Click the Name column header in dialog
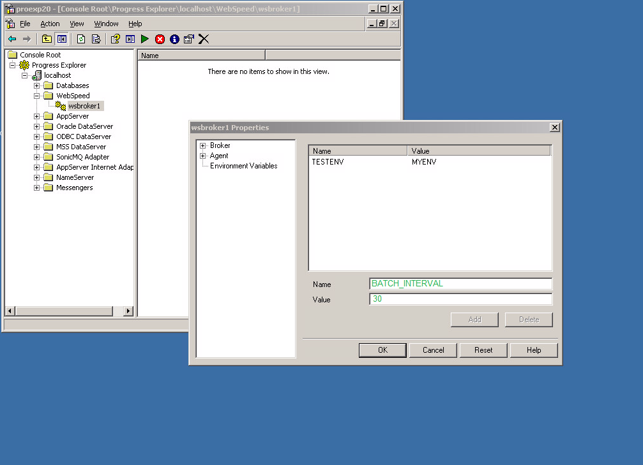The image size is (643, 465). 358,151
